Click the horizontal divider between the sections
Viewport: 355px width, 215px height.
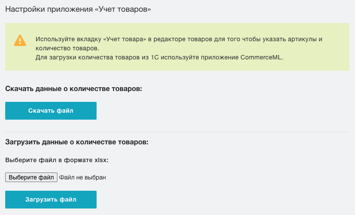[177, 132]
